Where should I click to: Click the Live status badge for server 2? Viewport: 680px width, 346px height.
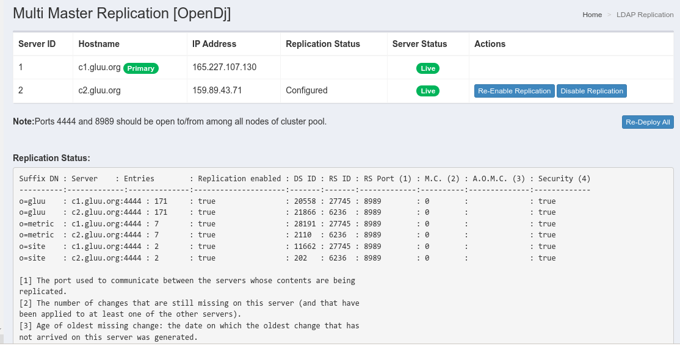pyautogui.click(x=428, y=91)
